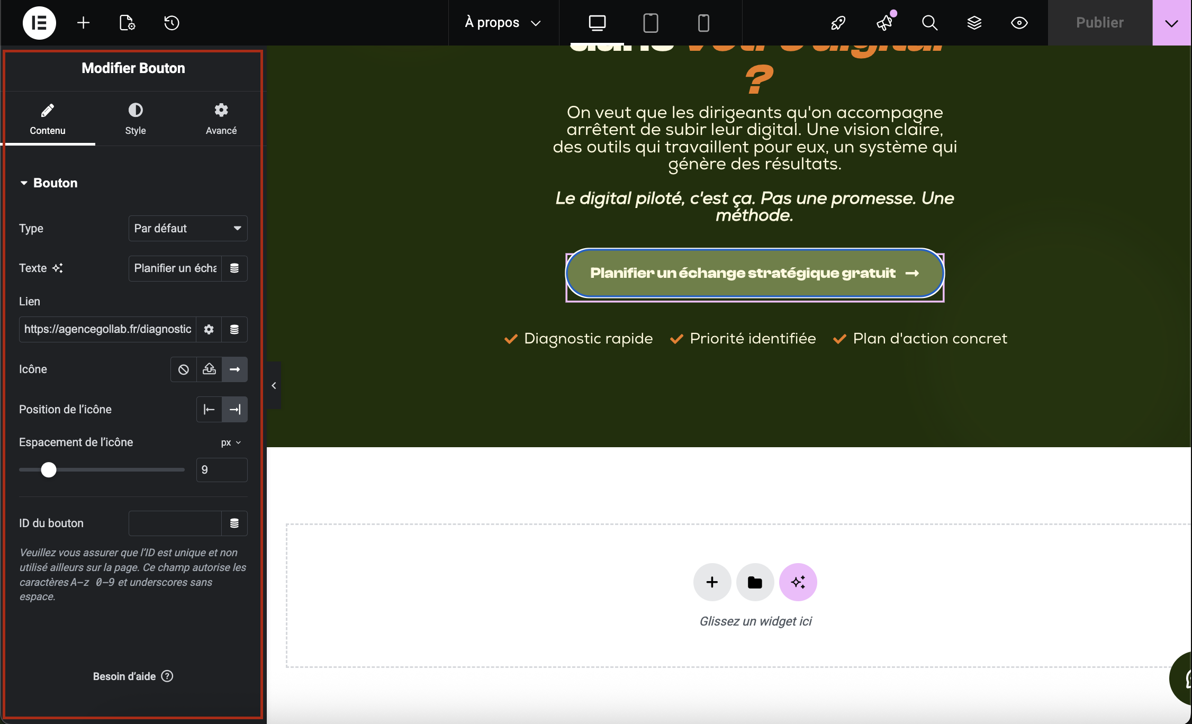
Task: Switch to the Contenu tab
Action: 48,119
